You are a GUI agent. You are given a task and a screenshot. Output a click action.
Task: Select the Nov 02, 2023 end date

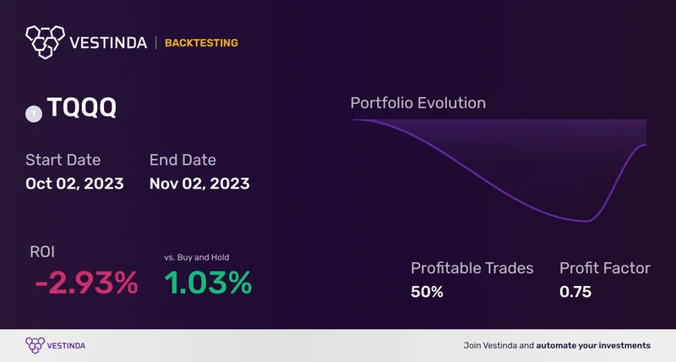tap(199, 183)
